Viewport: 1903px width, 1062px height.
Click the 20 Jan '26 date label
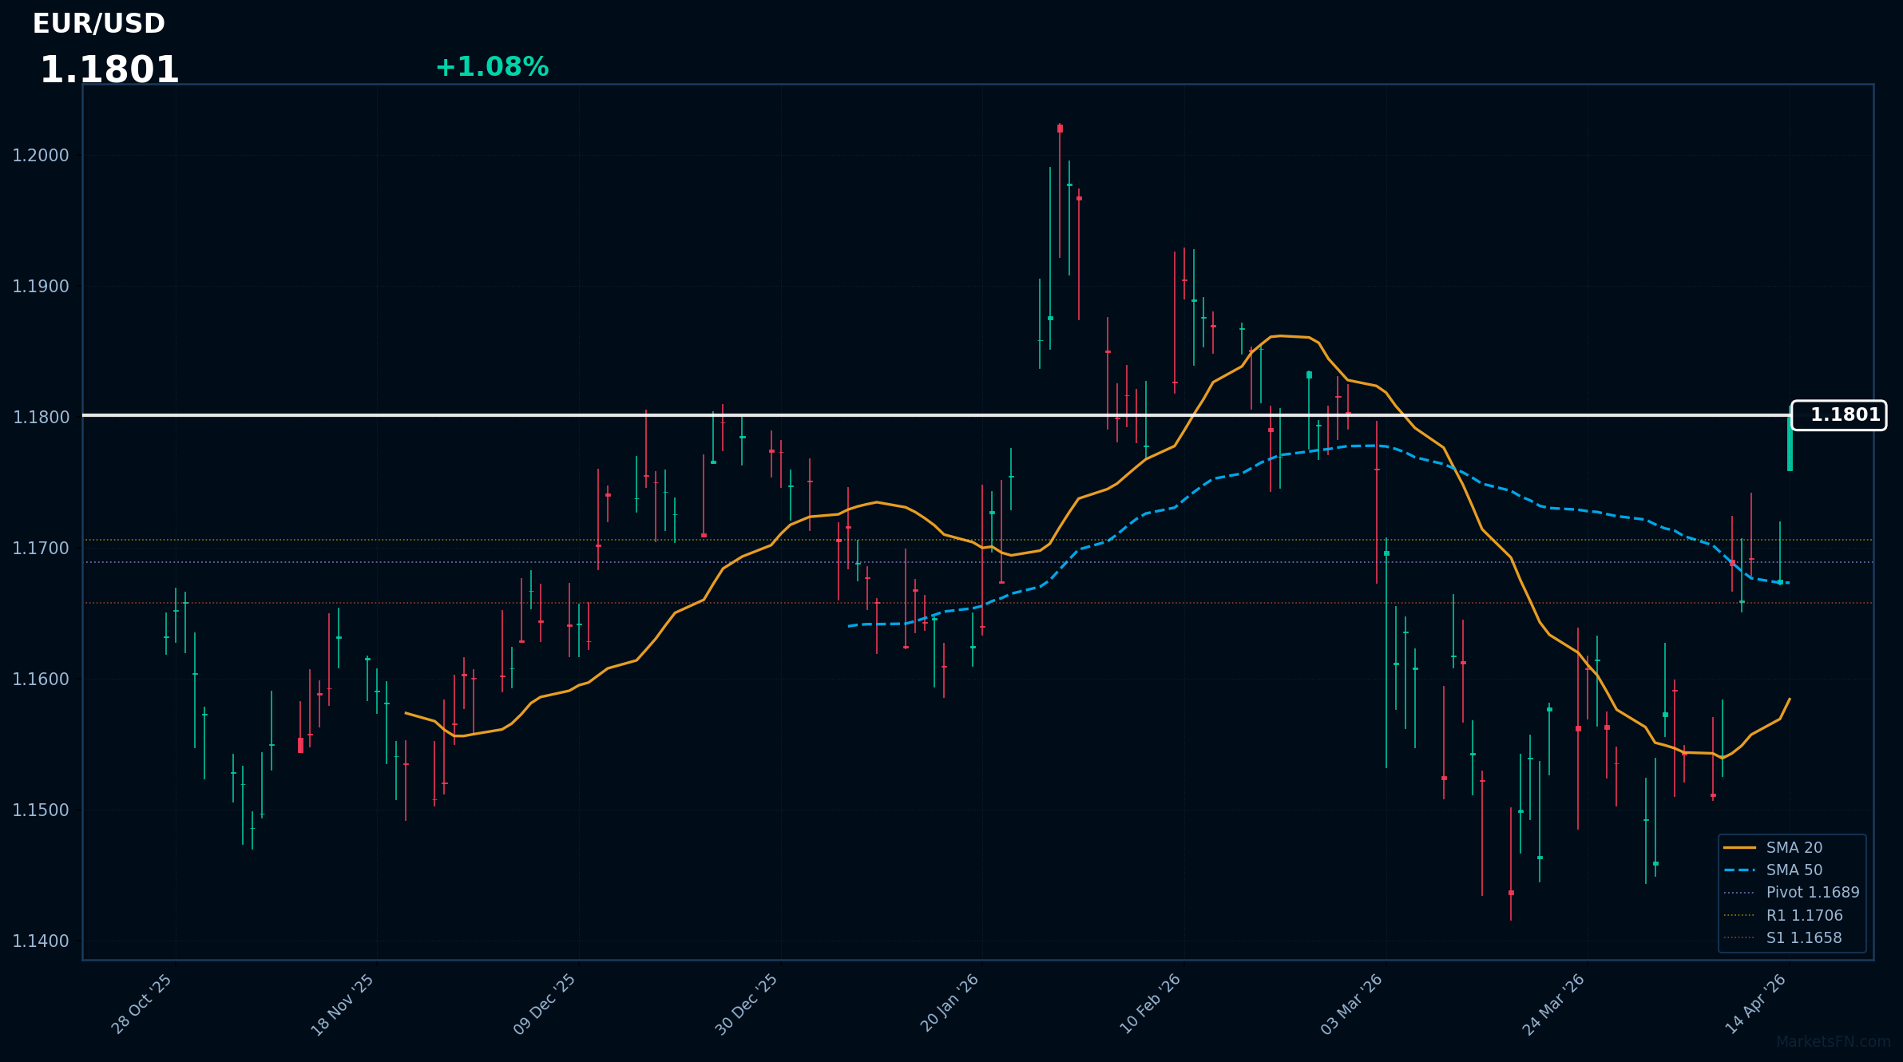[950, 1003]
